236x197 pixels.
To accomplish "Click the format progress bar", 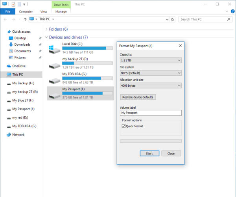I will [x=151, y=141].
